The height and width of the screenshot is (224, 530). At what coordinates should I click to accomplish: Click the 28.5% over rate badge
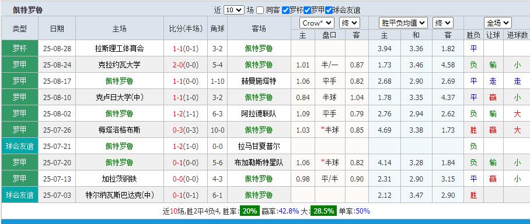324,211
